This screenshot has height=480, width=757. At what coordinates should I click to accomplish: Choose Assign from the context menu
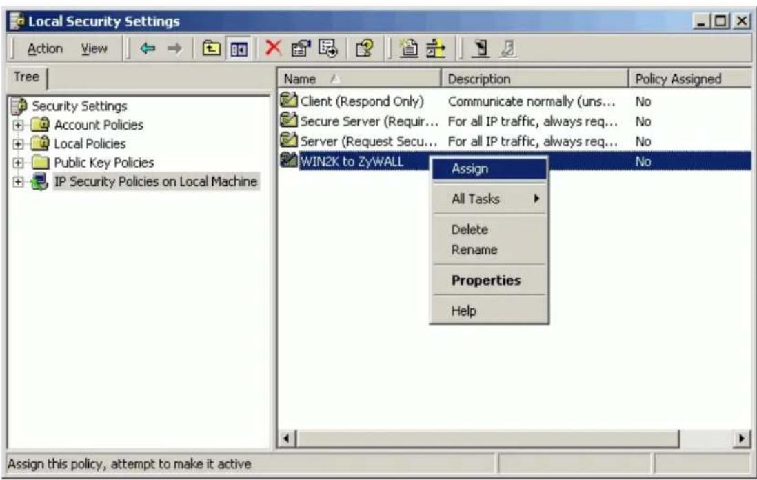coord(489,169)
